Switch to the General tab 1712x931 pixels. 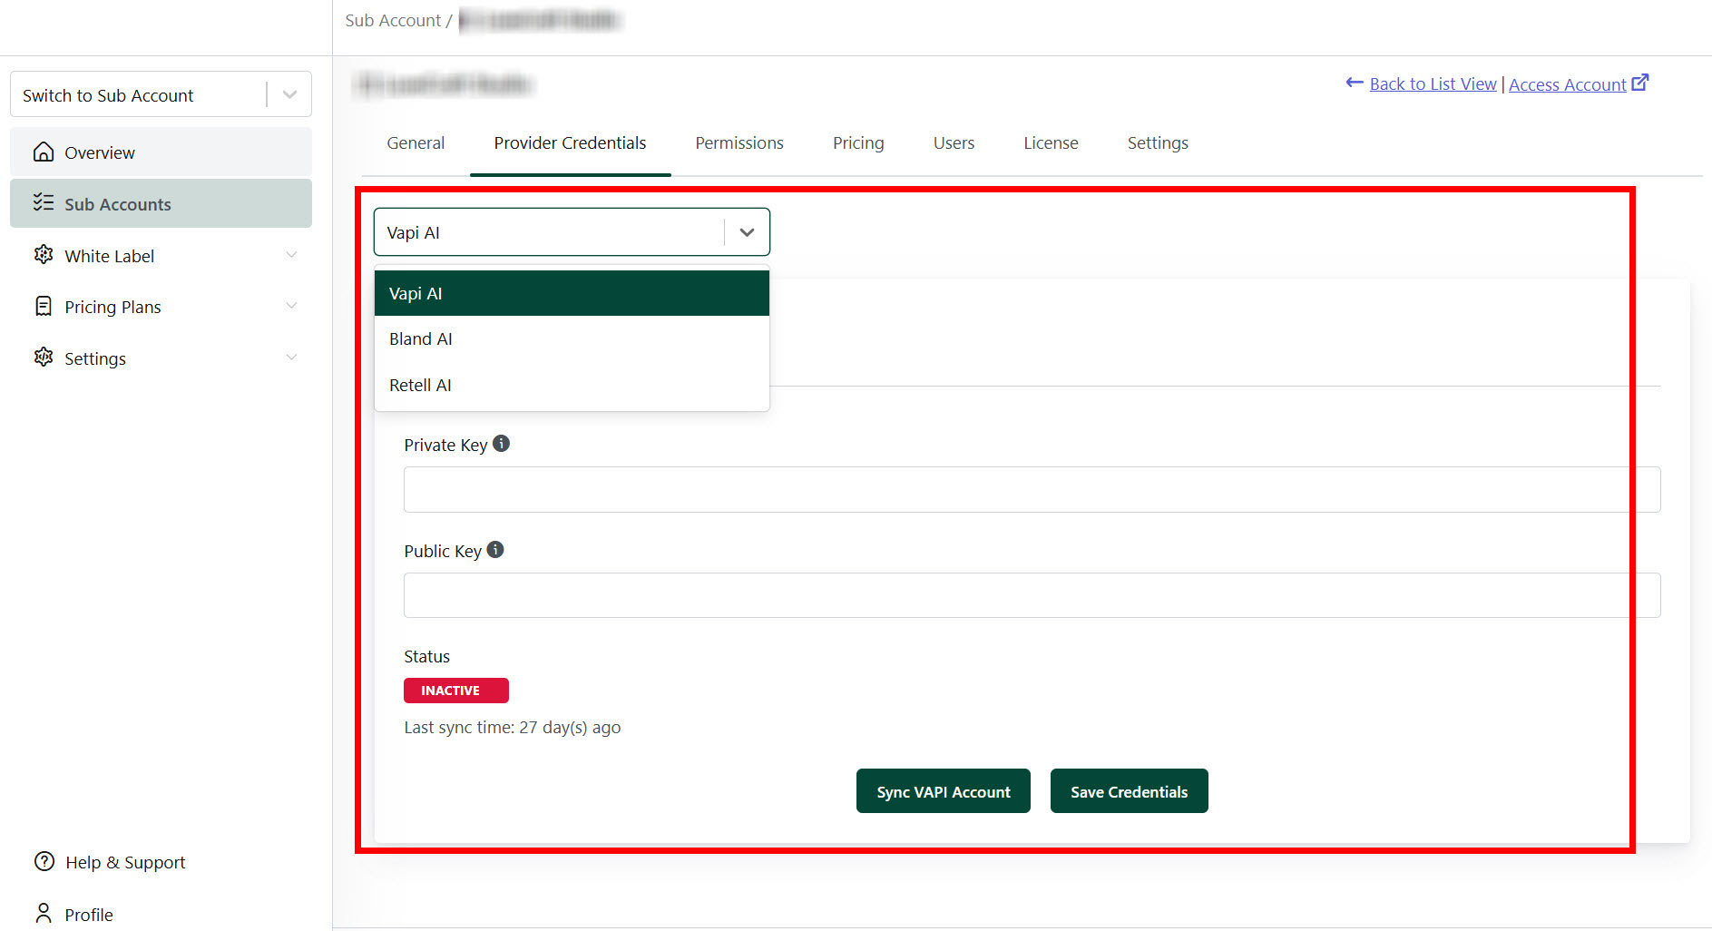point(416,143)
